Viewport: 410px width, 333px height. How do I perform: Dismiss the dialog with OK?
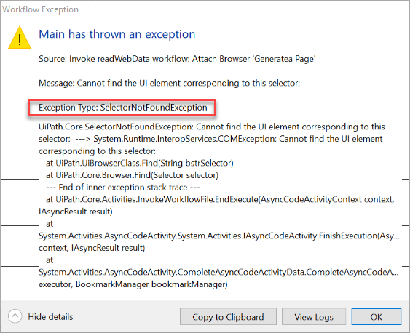click(376, 316)
